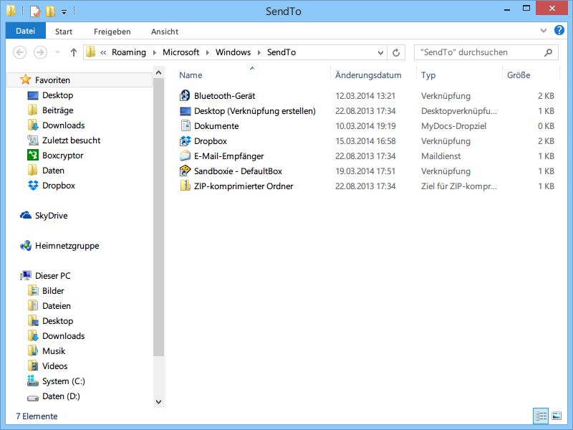This screenshot has height=430, width=573.
Task: Refresh the SendTo folder view
Action: tap(396, 52)
